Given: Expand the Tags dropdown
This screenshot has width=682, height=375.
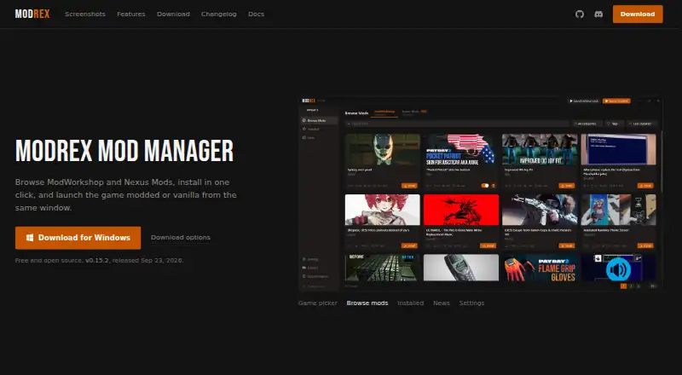Looking at the screenshot, I should [613, 124].
